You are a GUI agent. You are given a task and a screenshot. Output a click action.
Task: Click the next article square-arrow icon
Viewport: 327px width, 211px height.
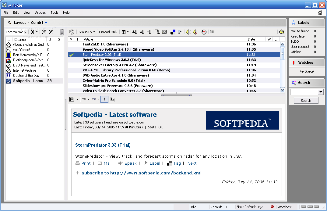pos(142,32)
